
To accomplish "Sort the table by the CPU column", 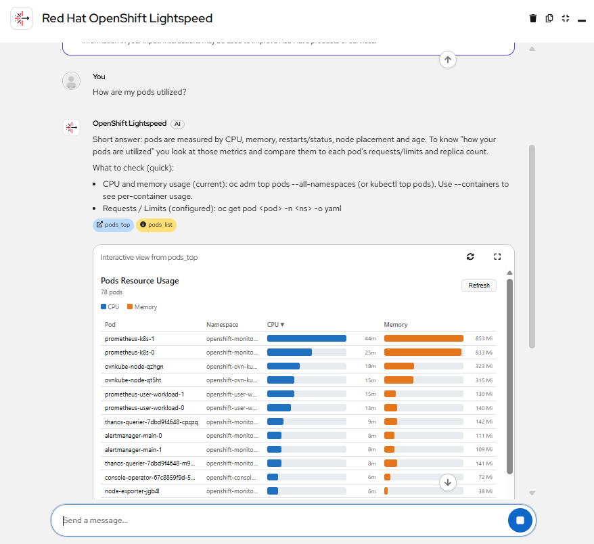I will tap(275, 325).
